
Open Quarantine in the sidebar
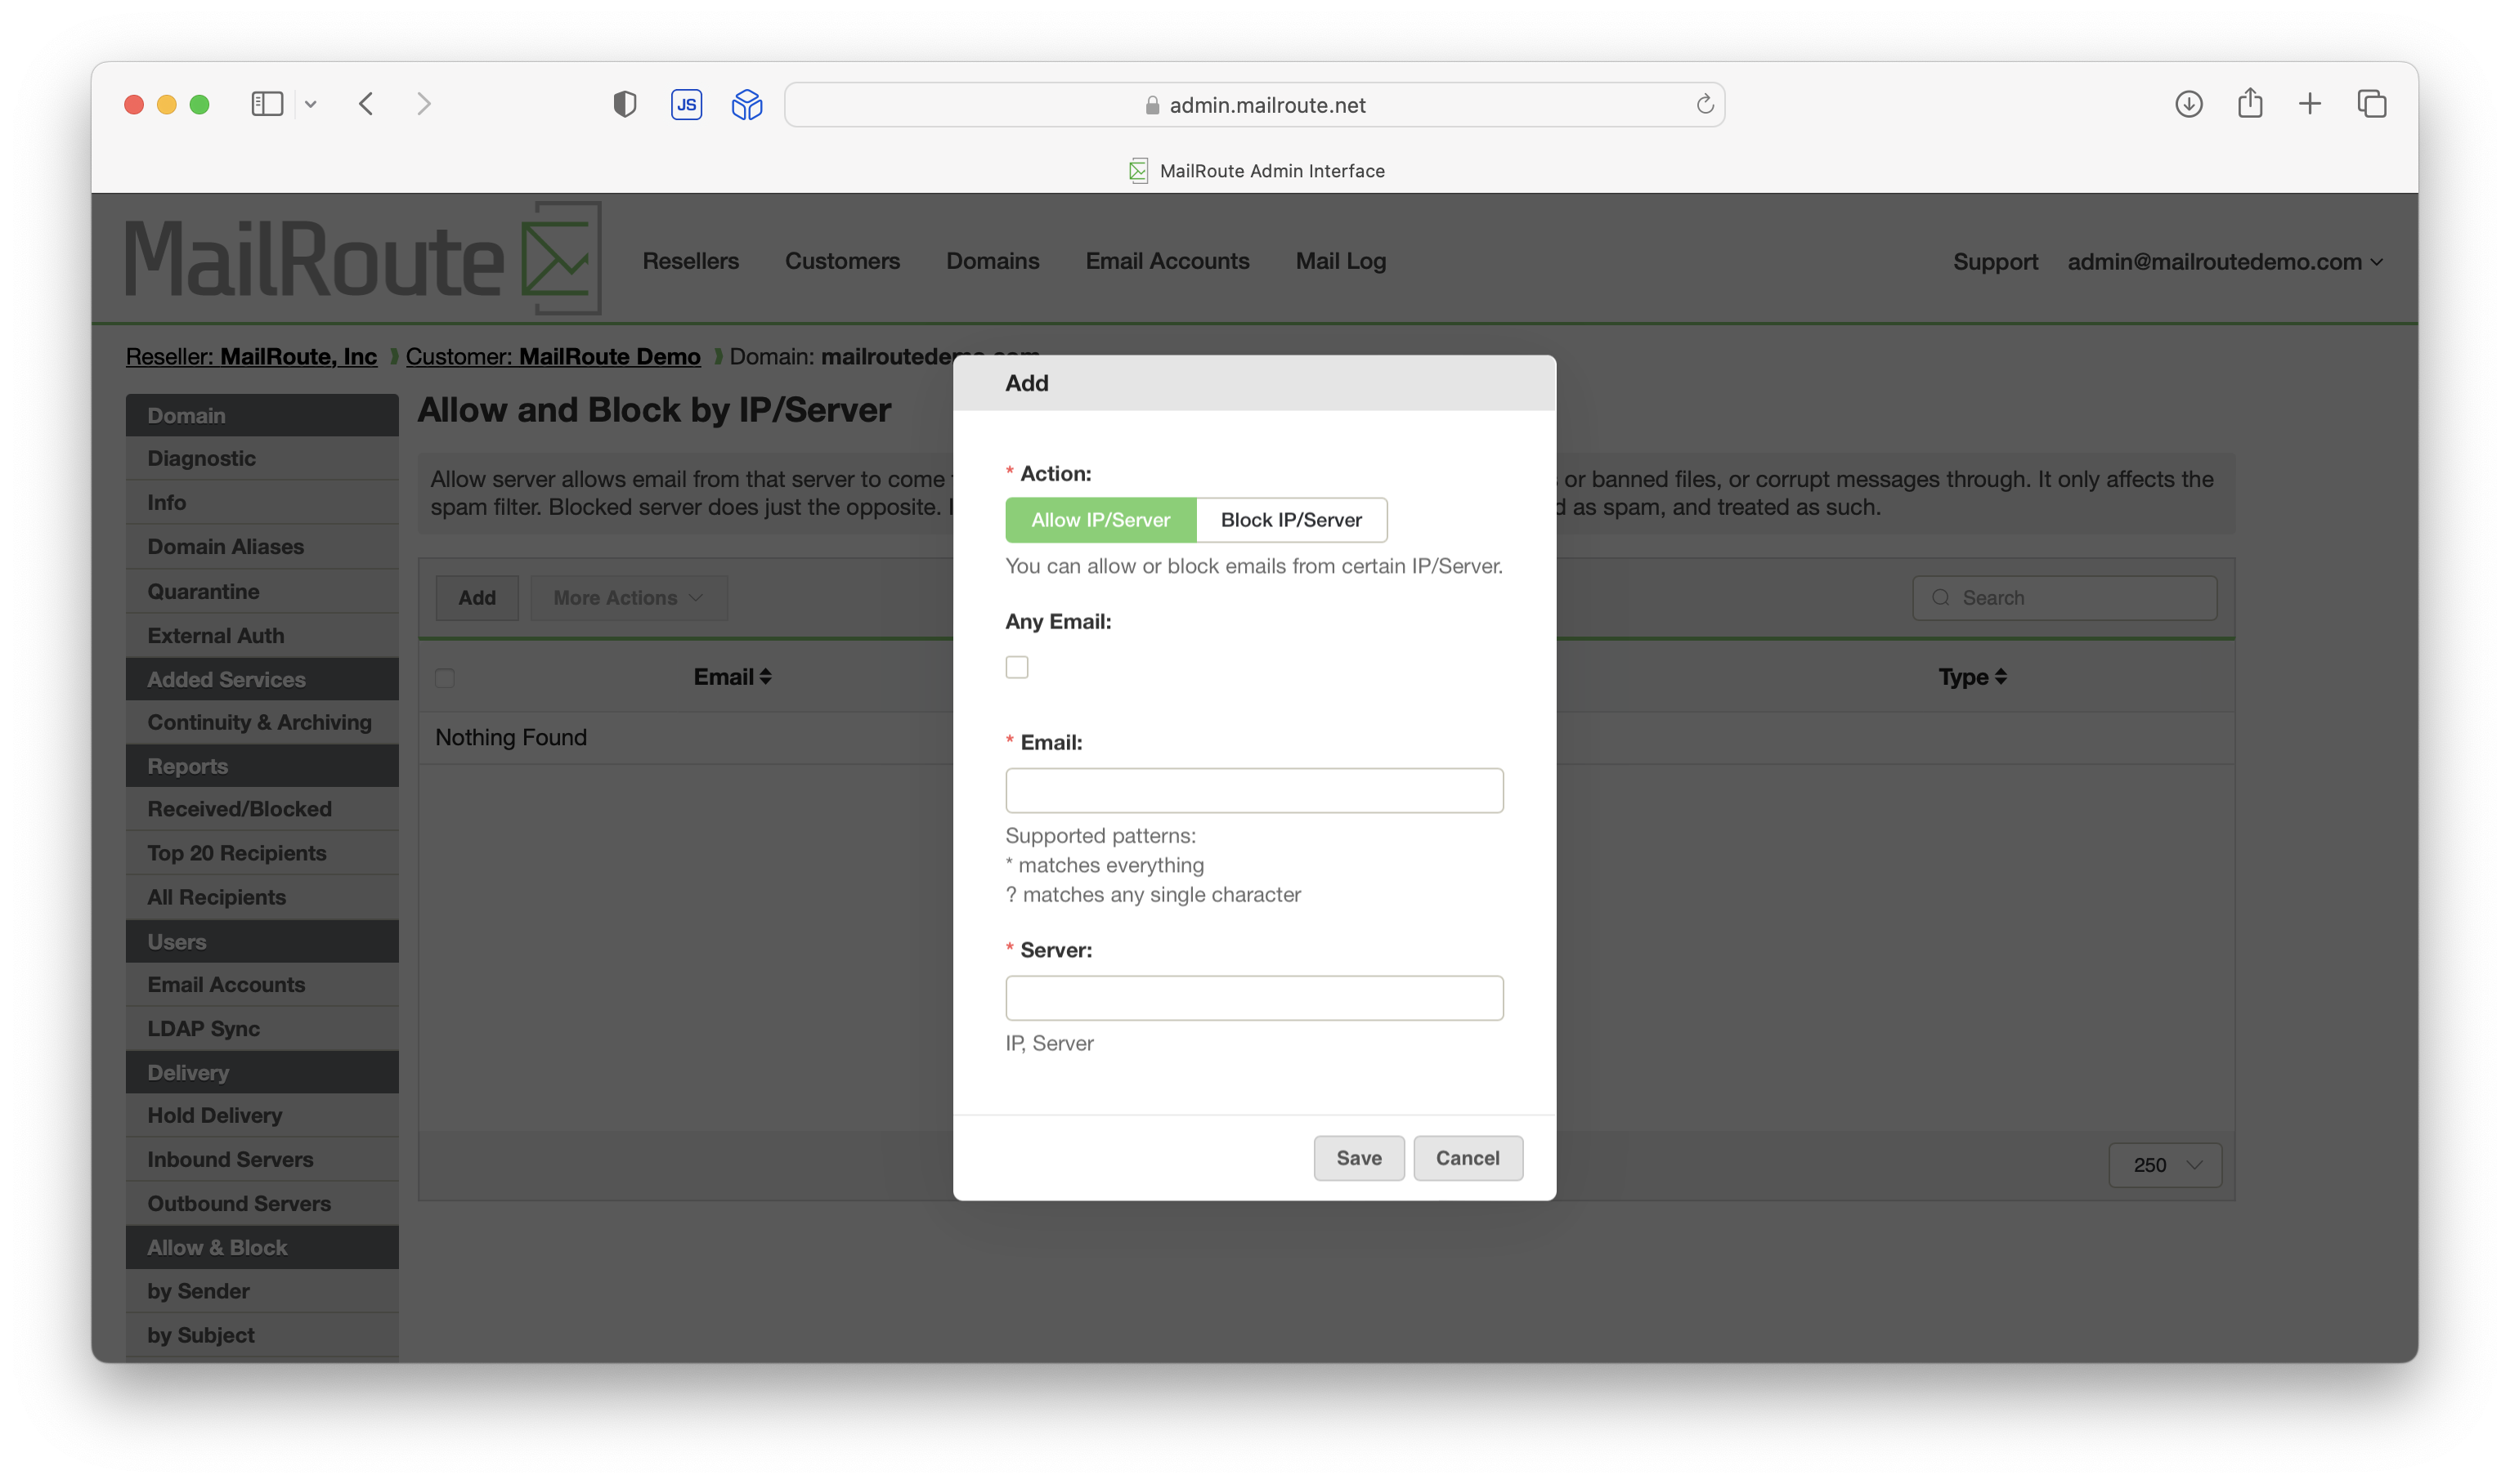tap(262, 591)
